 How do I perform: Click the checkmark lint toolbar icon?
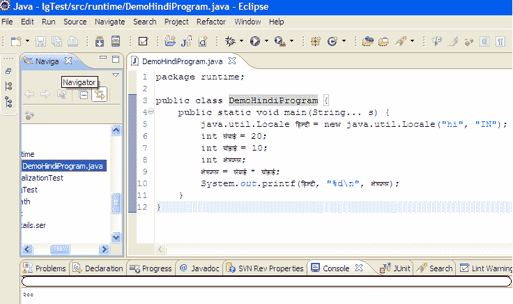(143, 41)
